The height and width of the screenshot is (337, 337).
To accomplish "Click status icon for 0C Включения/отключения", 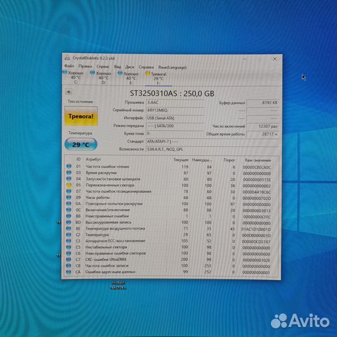I will [69, 210].
